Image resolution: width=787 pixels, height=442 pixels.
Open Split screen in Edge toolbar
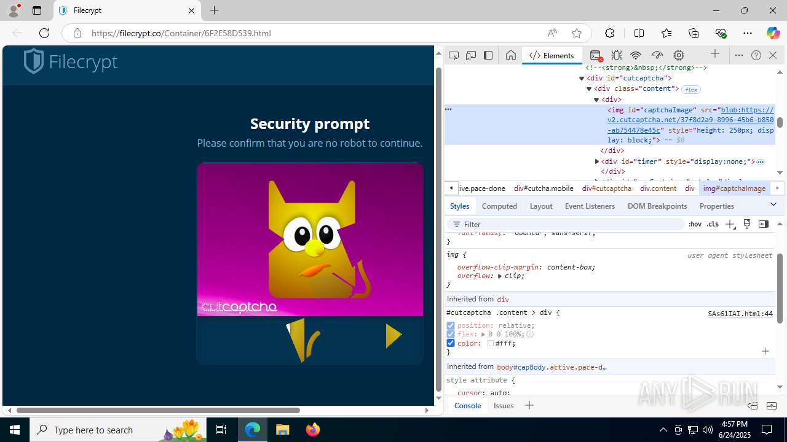[639, 33]
